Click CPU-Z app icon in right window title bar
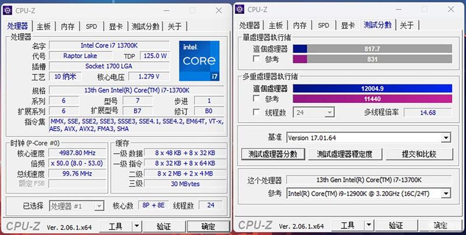This screenshot has height=235, width=466. (x=239, y=9)
